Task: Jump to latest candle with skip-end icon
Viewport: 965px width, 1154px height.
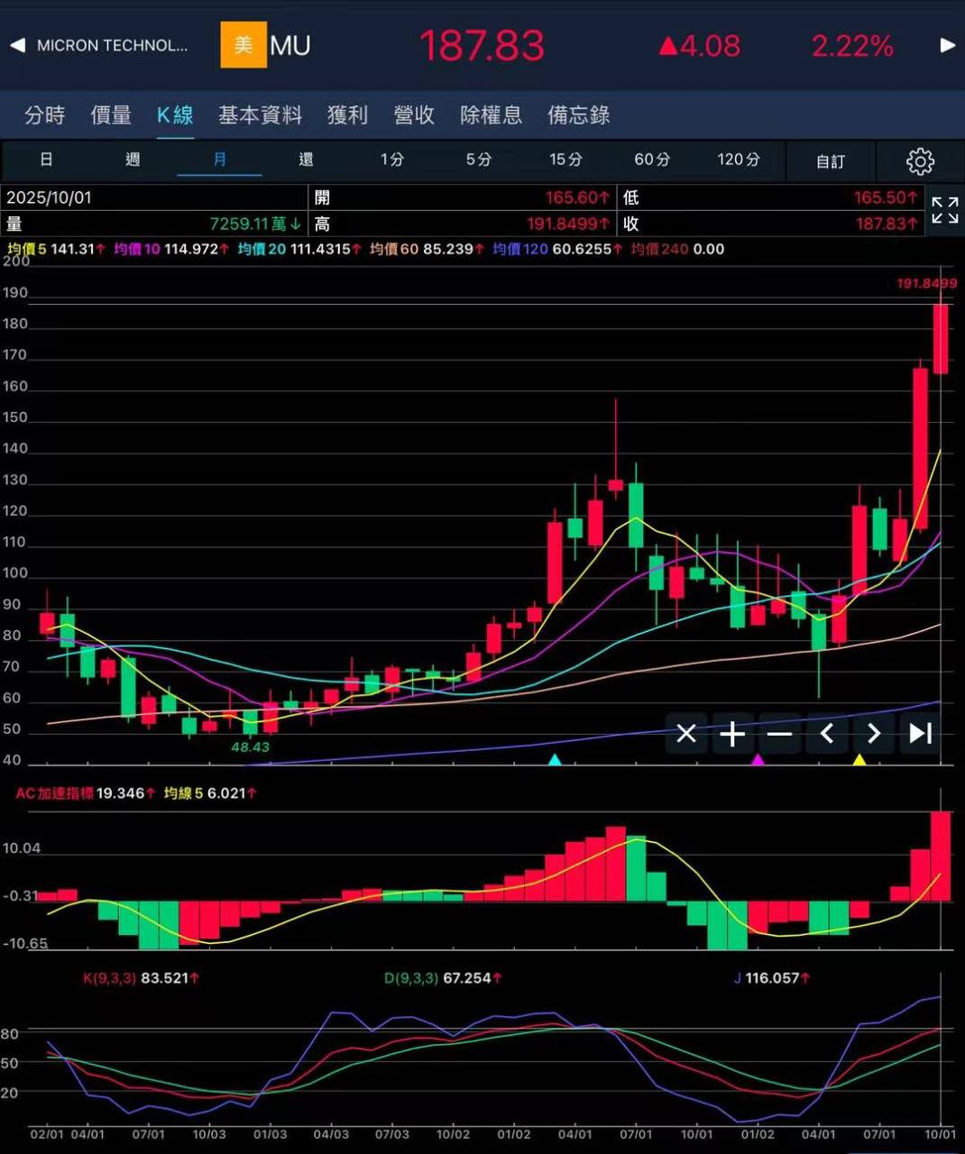Action: point(919,734)
